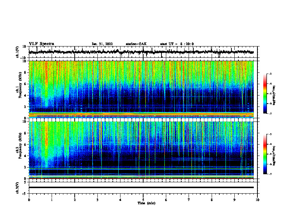Click the "-10" tick of ch.1(V) axis

pyautogui.click(x=24, y=58)
